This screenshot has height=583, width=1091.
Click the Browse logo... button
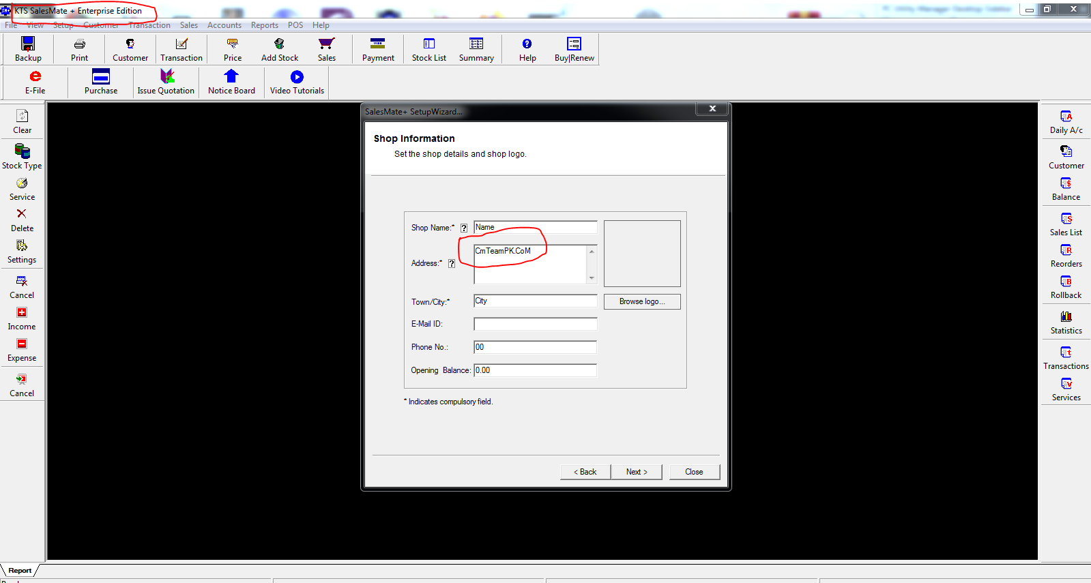point(642,301)
